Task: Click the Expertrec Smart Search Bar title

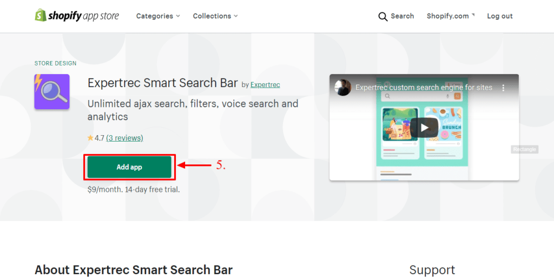Action: point(162,83)
